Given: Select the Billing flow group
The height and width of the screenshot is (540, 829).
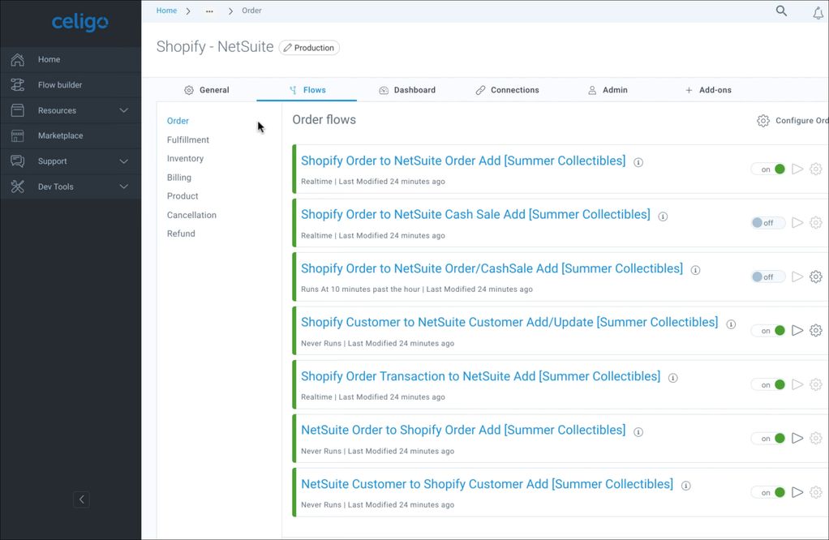Looking at the screenshot, I should (178, 178).
